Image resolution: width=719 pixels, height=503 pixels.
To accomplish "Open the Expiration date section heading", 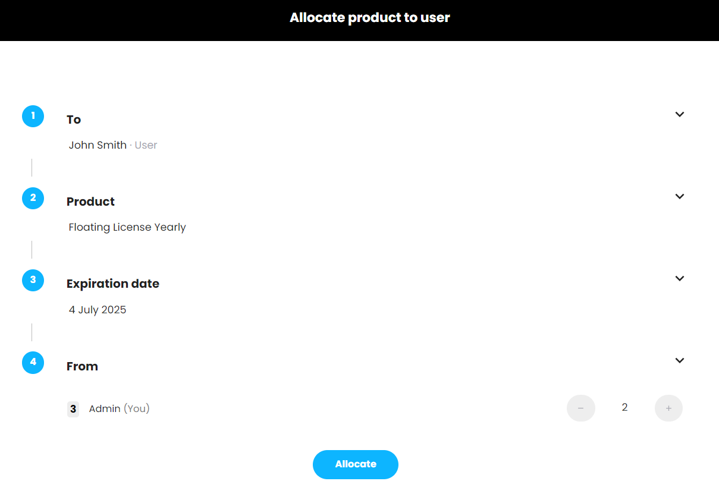I will point(113,284).
